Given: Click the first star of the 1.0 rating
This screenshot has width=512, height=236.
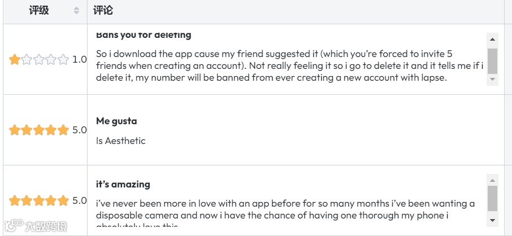Looking at the screenshot, I should tap(15, 59).
